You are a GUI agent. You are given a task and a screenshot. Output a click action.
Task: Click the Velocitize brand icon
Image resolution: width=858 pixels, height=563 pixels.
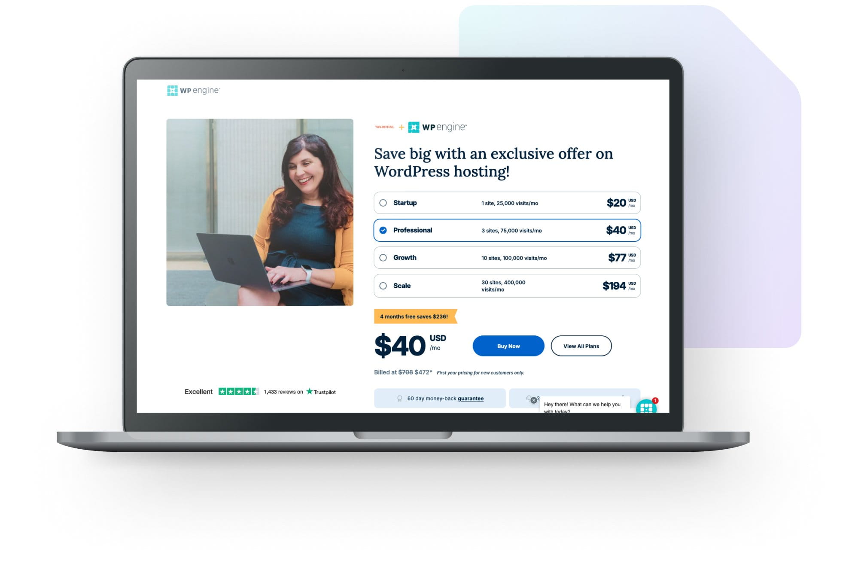(x=386, y=127)
